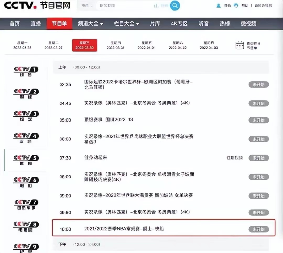Image resolution: width=283 pixels, height=253 pixels.
Task: Open the 微视频 nav item
Action: click(x=248, y=24)
